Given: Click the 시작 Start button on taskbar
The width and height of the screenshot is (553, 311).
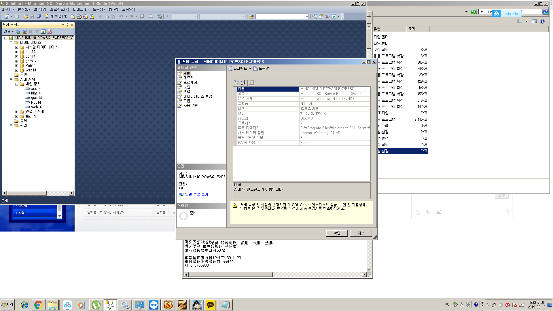Looking at the screenshot, I should click(7, 305).
